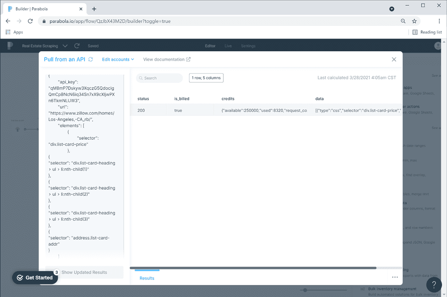
Task: Click the zillow.com URL text in the request body
Action: (x=81, y=116)
